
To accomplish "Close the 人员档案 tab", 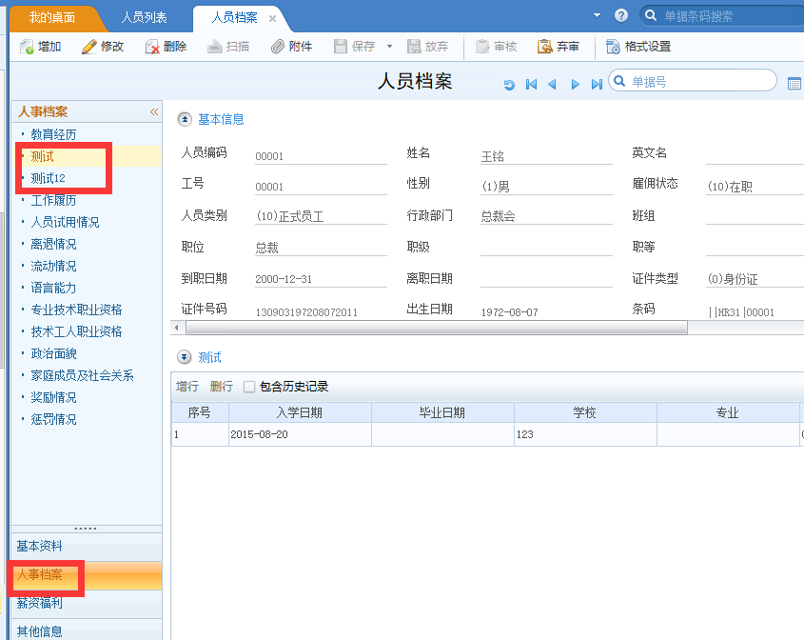I will [272, 19].
